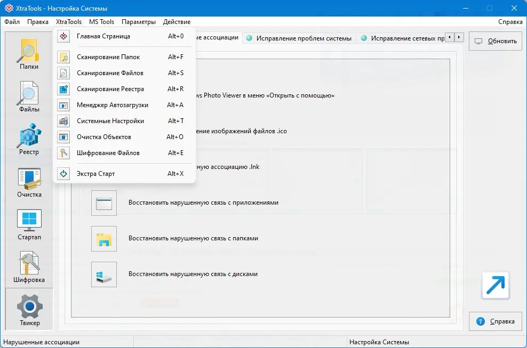Click the Нарушенные ассоциации status bar text
527x348 pixels.
(42, 342)
